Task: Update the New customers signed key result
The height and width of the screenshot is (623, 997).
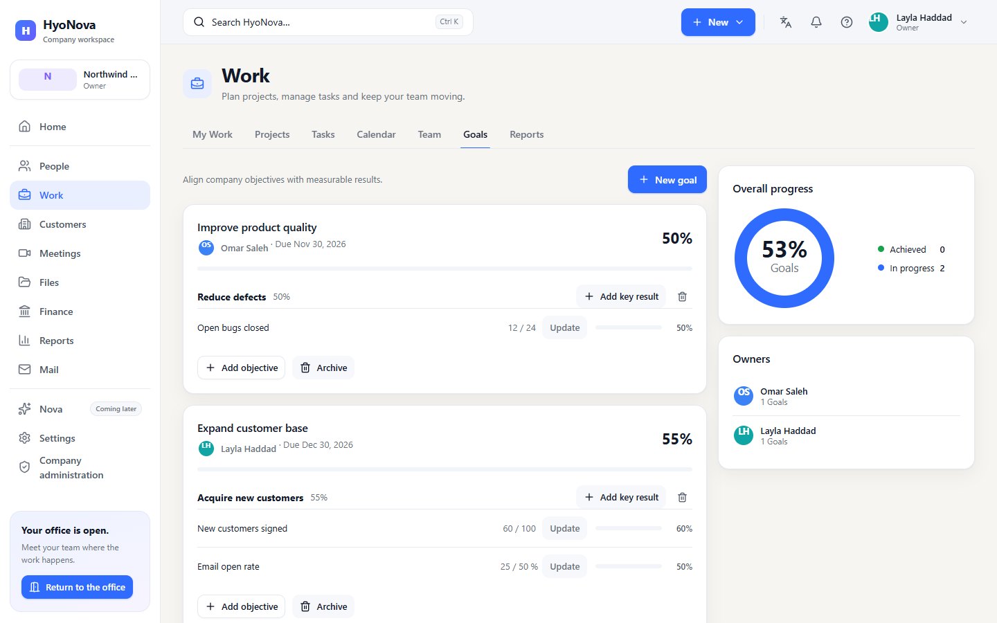Action: pyautogui.click(x=565, y=528)
